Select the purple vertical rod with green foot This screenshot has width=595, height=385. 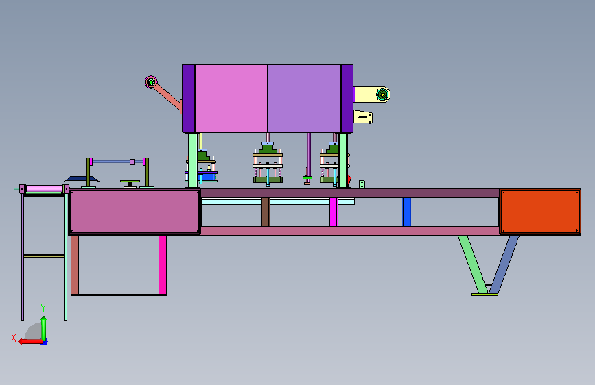[309, 158]
